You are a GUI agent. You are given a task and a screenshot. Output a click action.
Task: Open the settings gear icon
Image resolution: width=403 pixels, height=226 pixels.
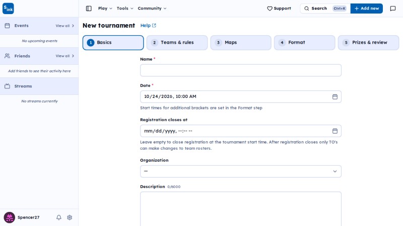pos(70,217)
